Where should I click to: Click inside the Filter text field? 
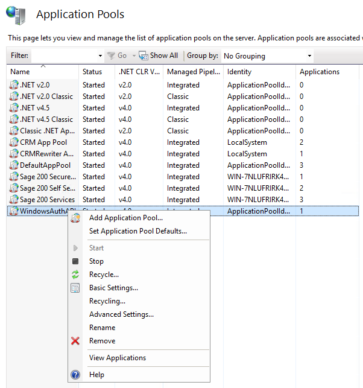[x=63, y=56]
